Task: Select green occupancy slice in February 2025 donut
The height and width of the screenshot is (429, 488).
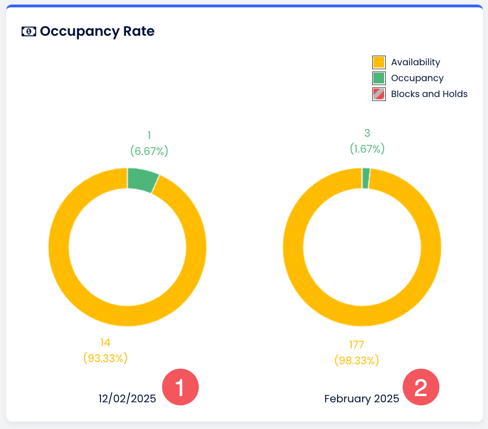Action: click(366, 178)
